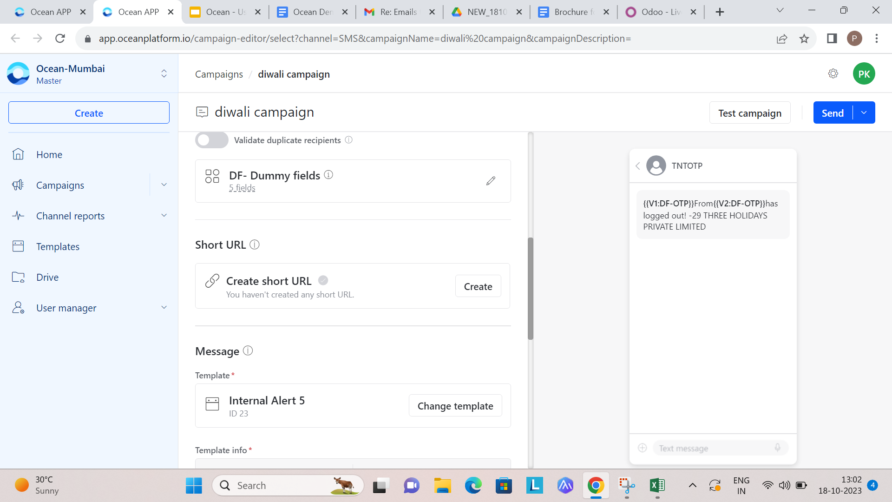Show hidden system tray icons

point(692,485)
